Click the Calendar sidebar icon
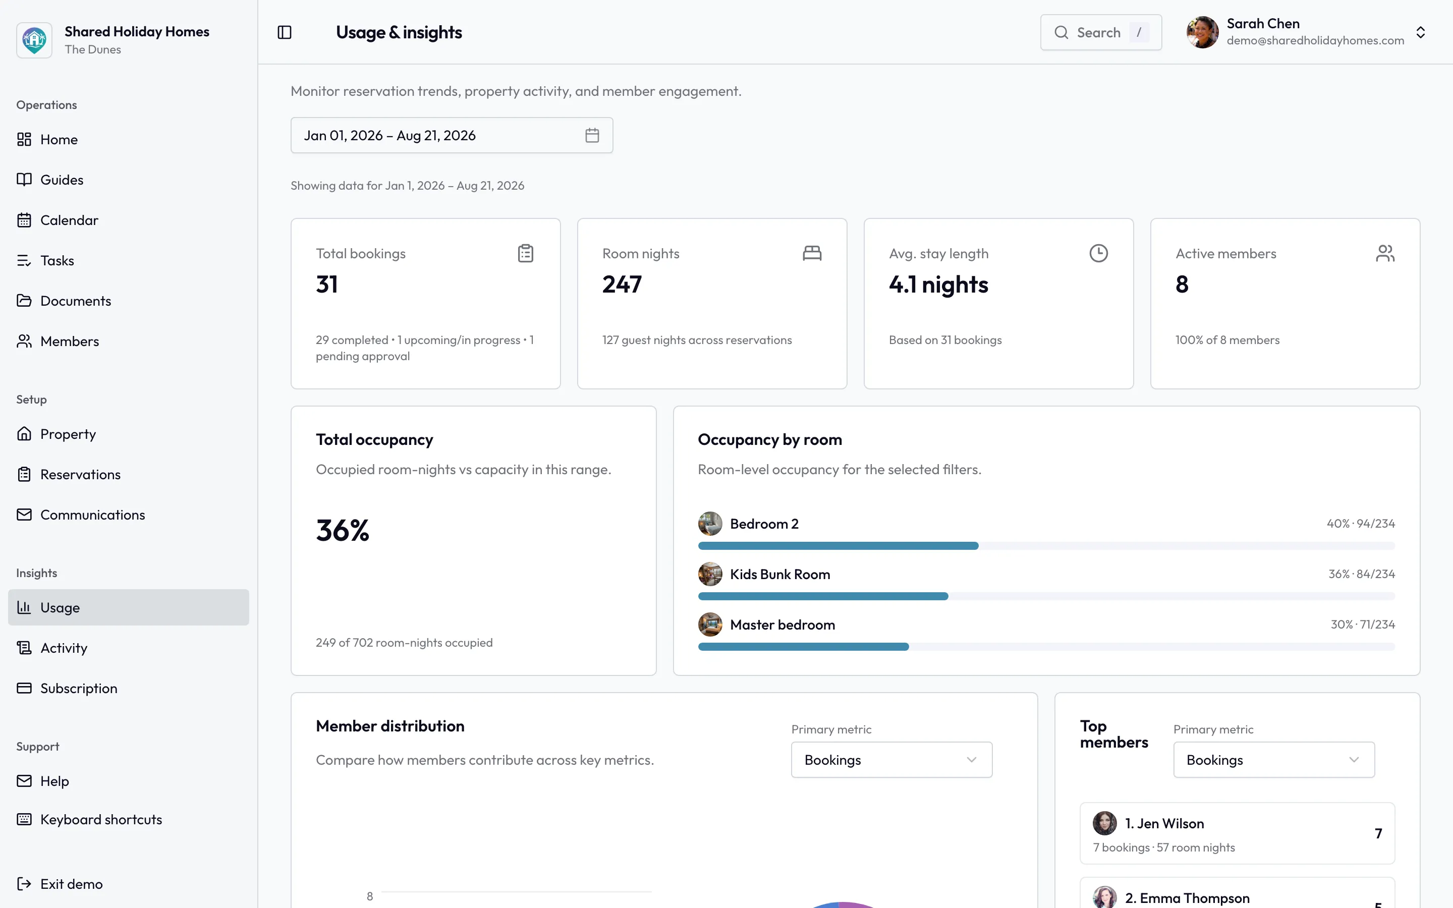 [x=24, y=220]
